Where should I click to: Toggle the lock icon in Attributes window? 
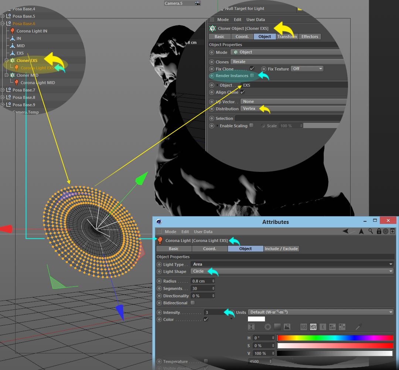(x=379, y=231)
